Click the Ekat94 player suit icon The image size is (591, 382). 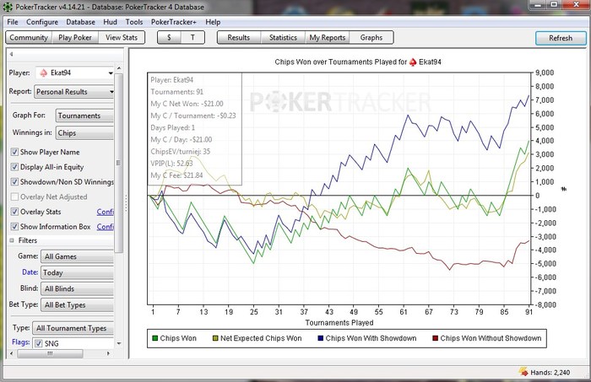click(x=44, y=73)
